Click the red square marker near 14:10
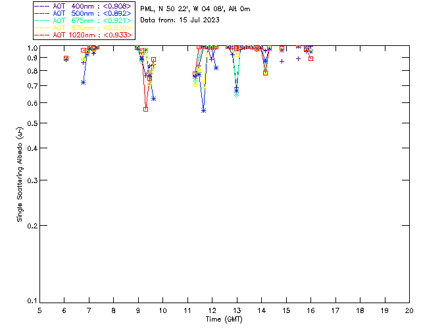Screen dimensions: 421x336 click(x=265, y=73)
